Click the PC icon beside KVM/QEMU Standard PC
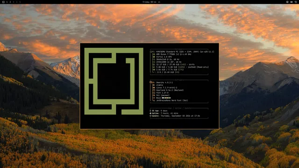The height and width of the screenshot is (168, 299). [x=151, y=52]
